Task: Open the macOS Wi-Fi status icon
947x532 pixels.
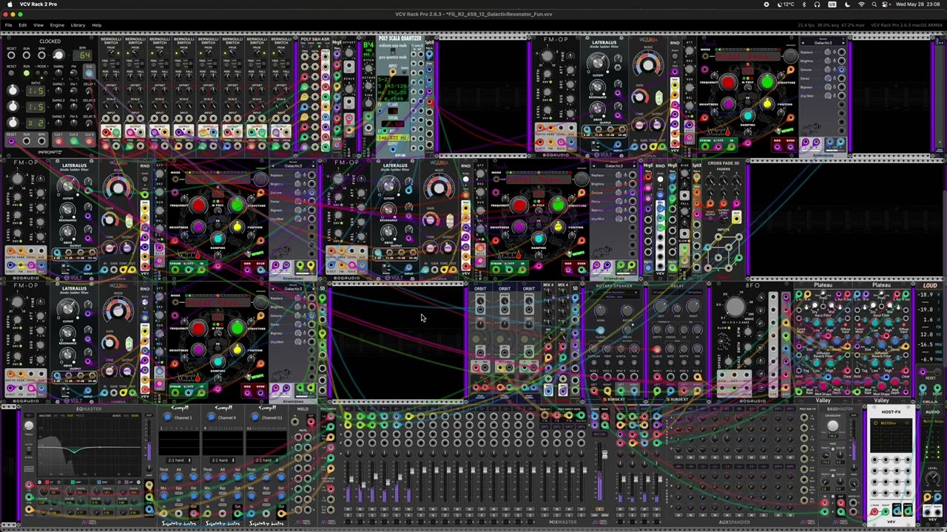Action: [x=861, y=4]
